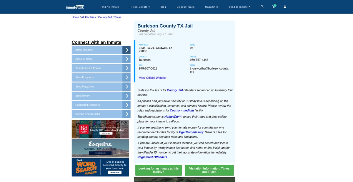Screen dimensions: 353x182
Task: Click the arrow beside Second Chance Jobs
Action: [126, 114]
